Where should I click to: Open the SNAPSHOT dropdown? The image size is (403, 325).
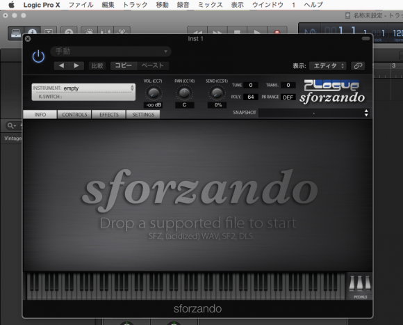(313, 113)
